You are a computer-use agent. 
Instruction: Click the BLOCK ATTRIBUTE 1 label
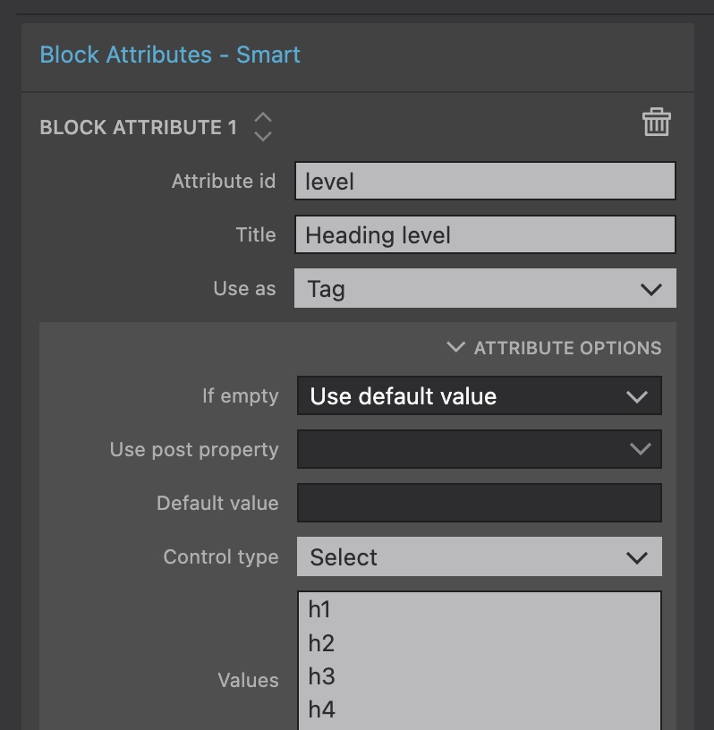click(139, 128)
